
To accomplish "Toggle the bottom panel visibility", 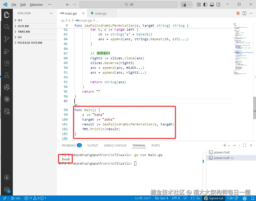I will 212,5.
